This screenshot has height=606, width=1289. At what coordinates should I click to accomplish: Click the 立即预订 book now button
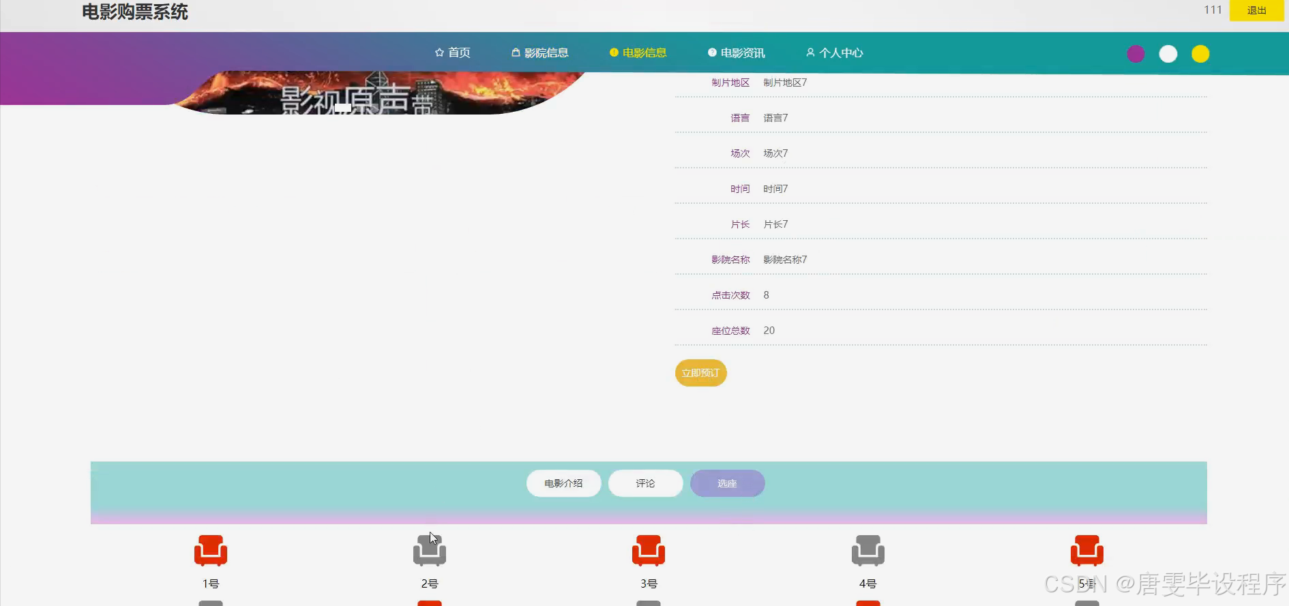[700, 373]
